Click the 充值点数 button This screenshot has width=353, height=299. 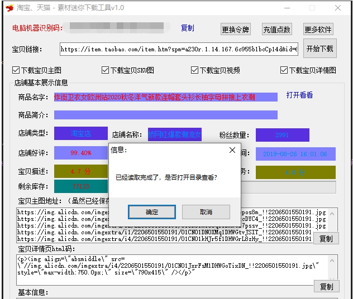[276, 30]
